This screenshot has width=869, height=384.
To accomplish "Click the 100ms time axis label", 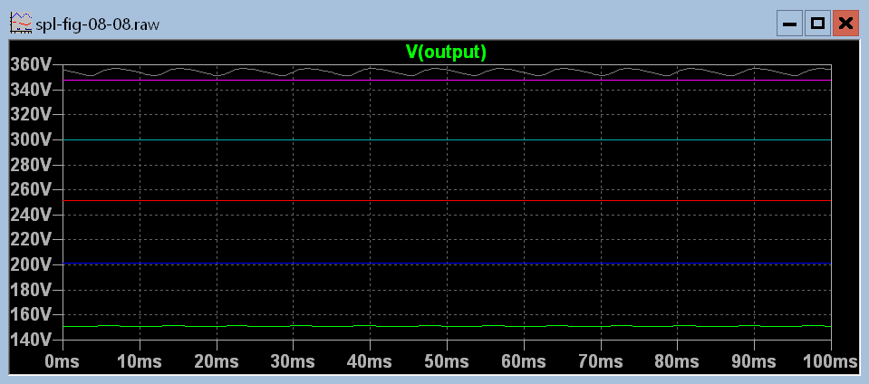I will click(829, 360).
